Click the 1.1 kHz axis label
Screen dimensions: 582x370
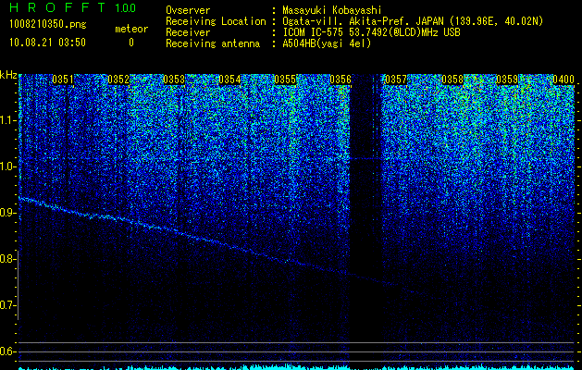point(8,120)
